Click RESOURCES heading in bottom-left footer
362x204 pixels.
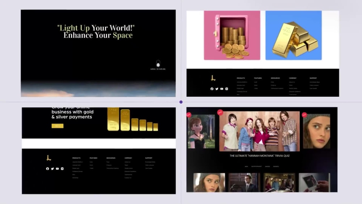(111, 158)
